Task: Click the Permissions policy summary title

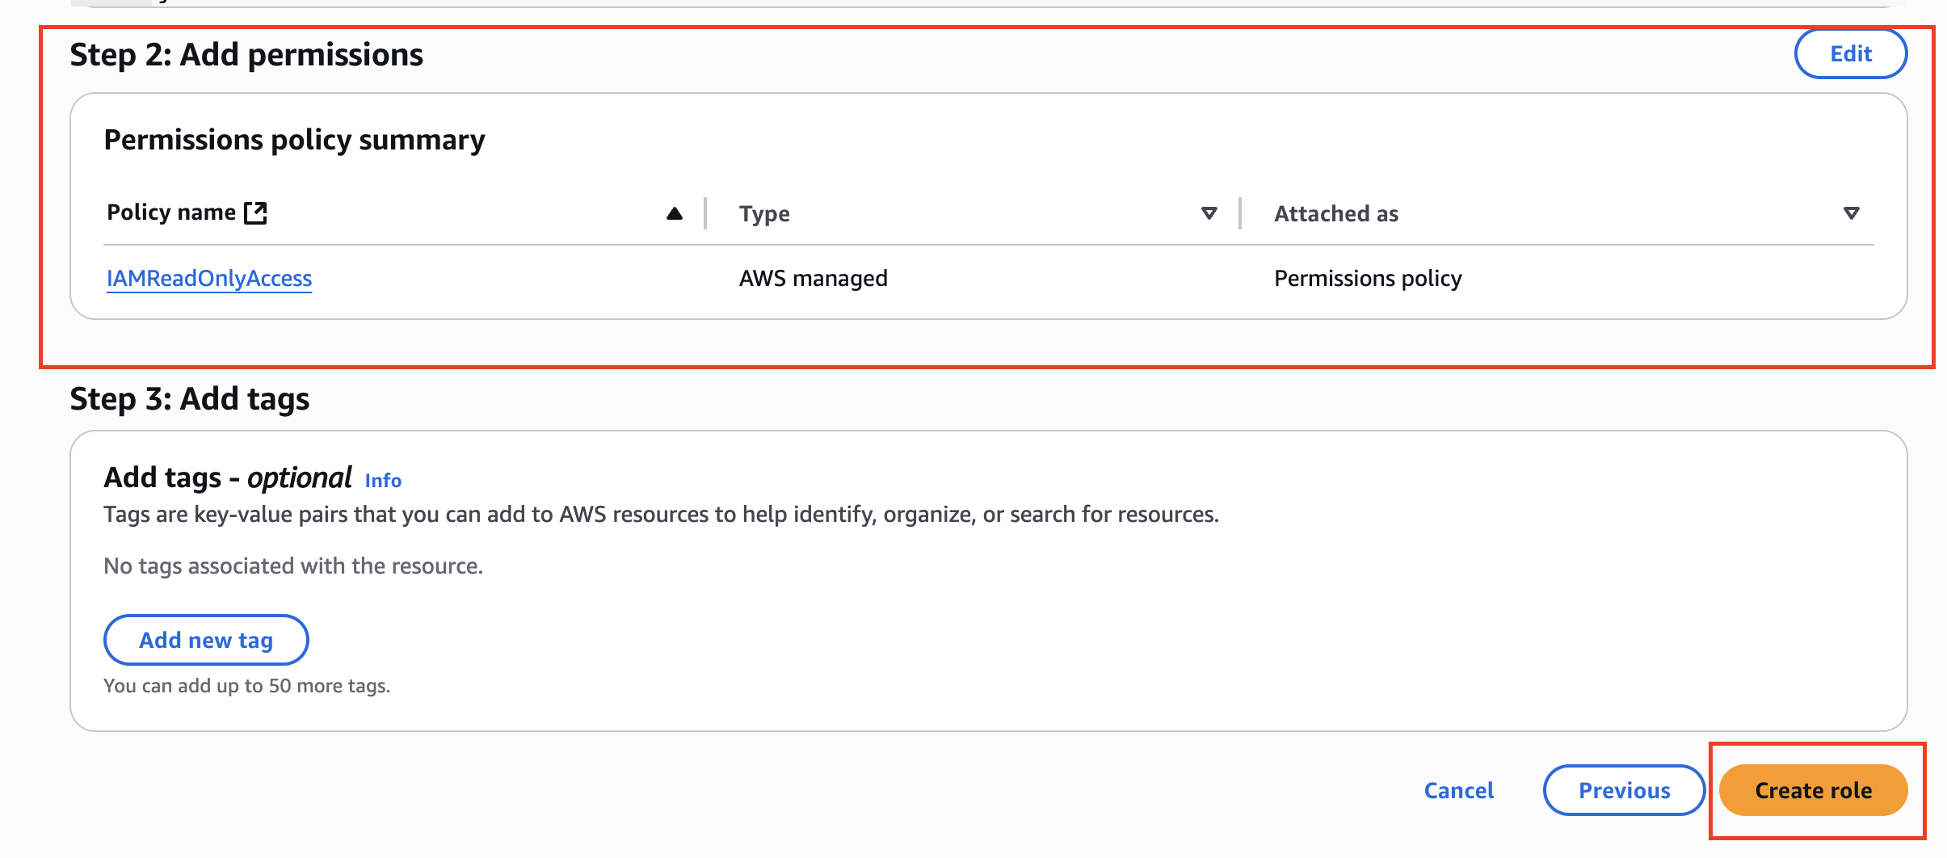Action: [295, 140]
